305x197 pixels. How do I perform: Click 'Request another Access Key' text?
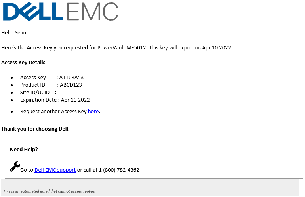pos(53,112)
